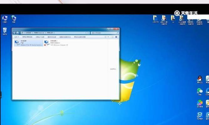Screen dimensions: 209x125
Task: Expand the view options dropdown arrow
Action: point(108,37)
